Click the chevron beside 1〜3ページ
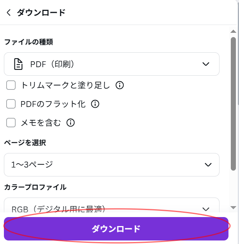 (208, 165)
